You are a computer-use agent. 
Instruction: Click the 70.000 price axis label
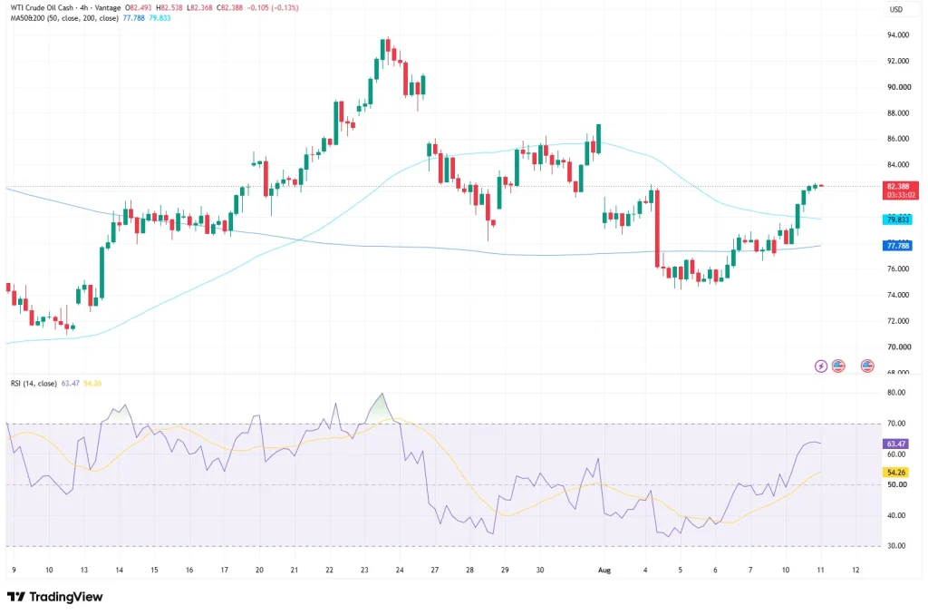[x=898, y=347]
